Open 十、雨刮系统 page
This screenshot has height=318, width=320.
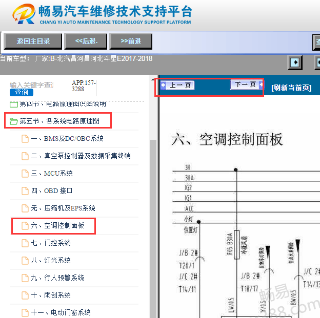click(51, 295)
